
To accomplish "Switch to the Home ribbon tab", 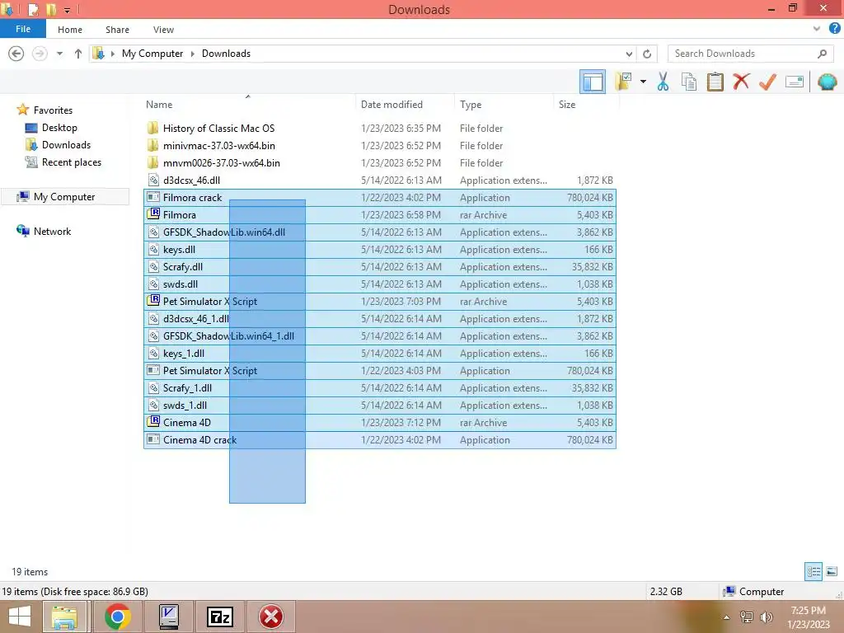I will [x=70, y=30].
